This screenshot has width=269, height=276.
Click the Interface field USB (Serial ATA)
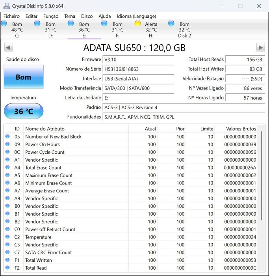pyautogui.click(x=138, y=79)
